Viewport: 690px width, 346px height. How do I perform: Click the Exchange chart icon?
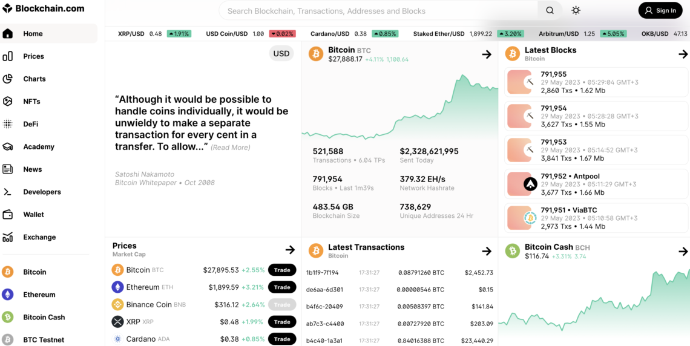coord(7,237)
